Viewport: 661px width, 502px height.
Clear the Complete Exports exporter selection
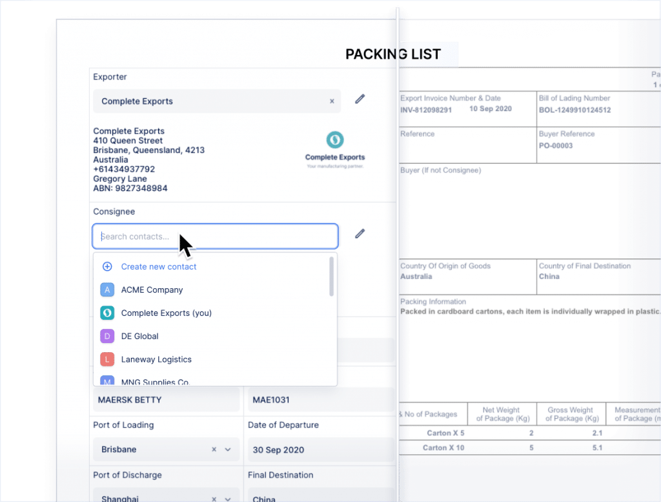pyautogui.click(x=332, y=101)
